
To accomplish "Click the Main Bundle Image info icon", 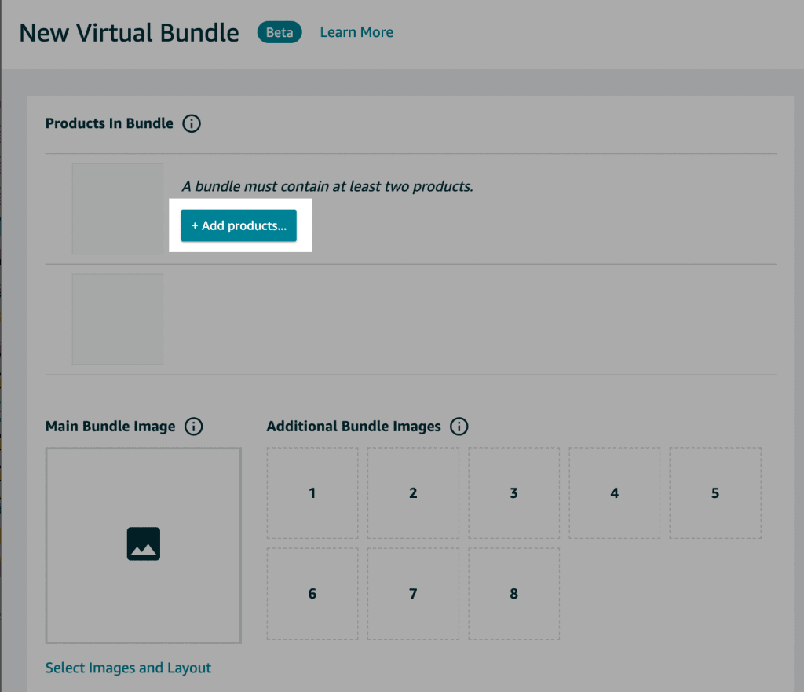I will click(x=193, y=427).
